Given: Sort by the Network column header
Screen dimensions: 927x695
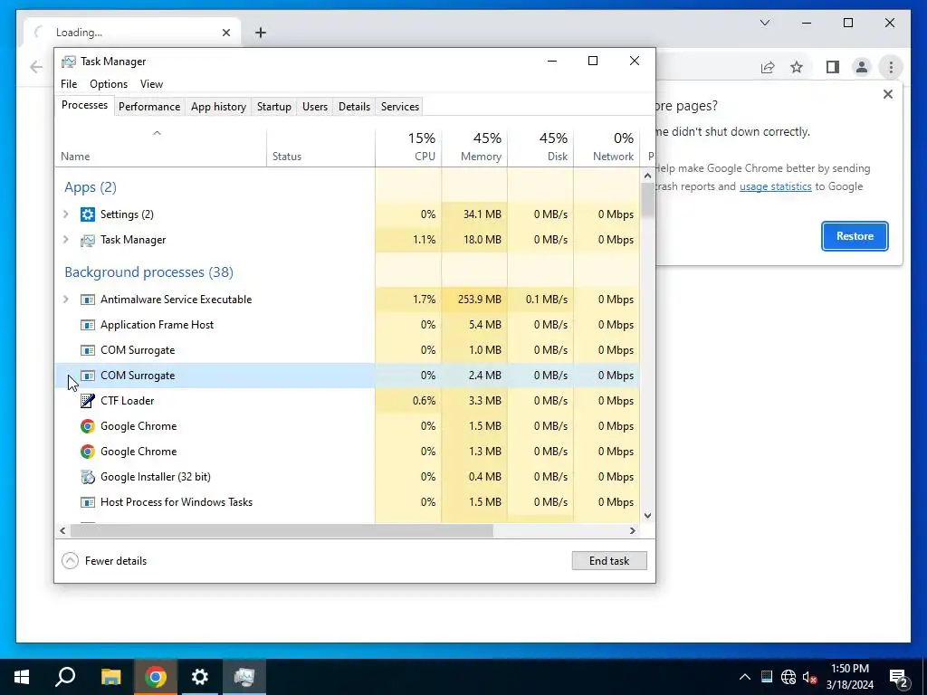Looking at the screenshot, I should (x=607, y=148).
